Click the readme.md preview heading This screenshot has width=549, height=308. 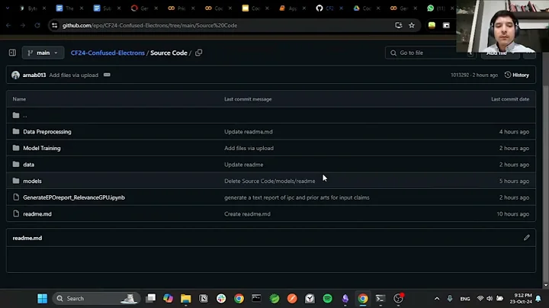[27, 238]
